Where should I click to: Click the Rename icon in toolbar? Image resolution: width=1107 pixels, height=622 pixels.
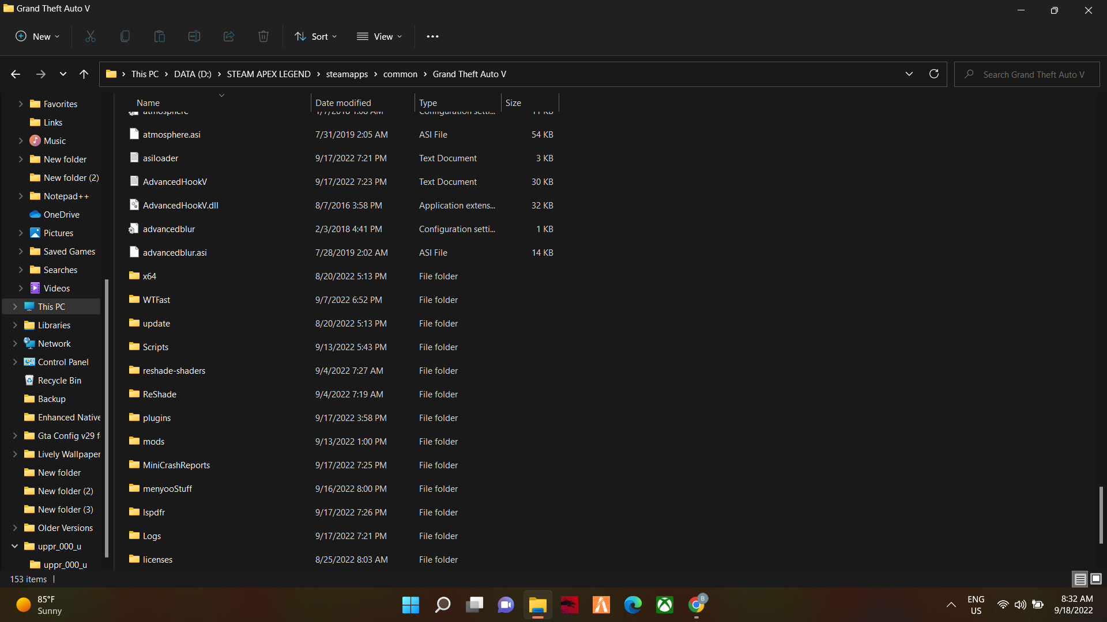[x=194, y=36]
